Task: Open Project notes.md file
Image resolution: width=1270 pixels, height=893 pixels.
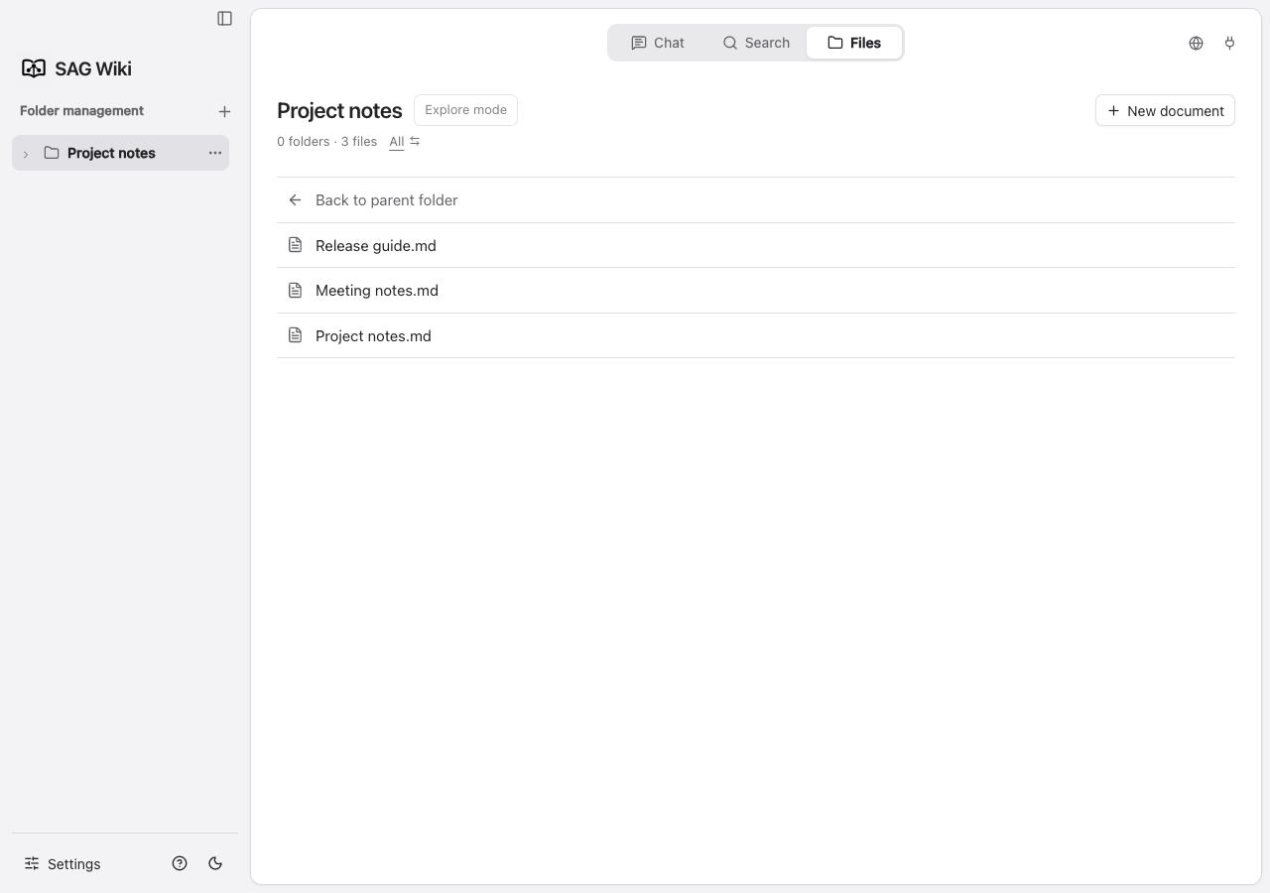Action: (x=756, y=335)
